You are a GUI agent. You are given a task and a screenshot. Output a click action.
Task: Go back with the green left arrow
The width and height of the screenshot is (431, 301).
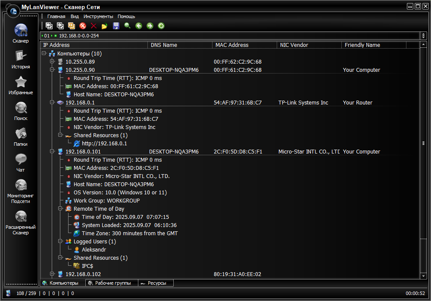(x=139, y=26)
